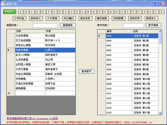Select 热血江湖漫画 row

pyautogui.click(x=41, y=74)
